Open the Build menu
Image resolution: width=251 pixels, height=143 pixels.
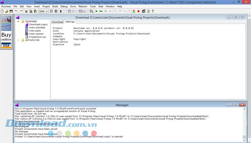pyautogui.click(x=55, y=6)
